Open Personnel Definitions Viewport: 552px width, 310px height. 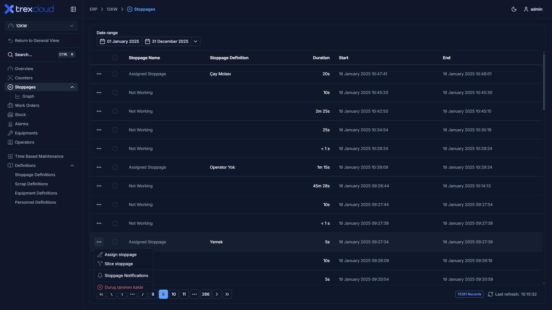(35, 202)
